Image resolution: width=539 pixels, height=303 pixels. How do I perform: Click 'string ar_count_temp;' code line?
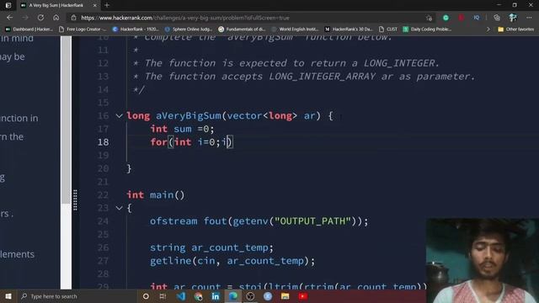coord(211,247)
